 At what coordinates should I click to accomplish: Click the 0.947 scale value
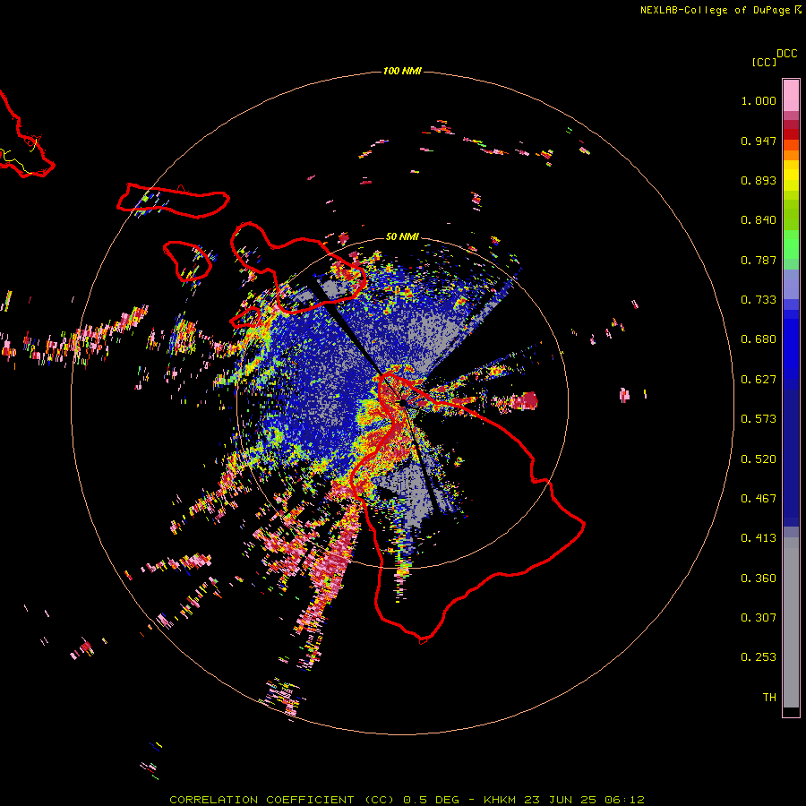759,141
